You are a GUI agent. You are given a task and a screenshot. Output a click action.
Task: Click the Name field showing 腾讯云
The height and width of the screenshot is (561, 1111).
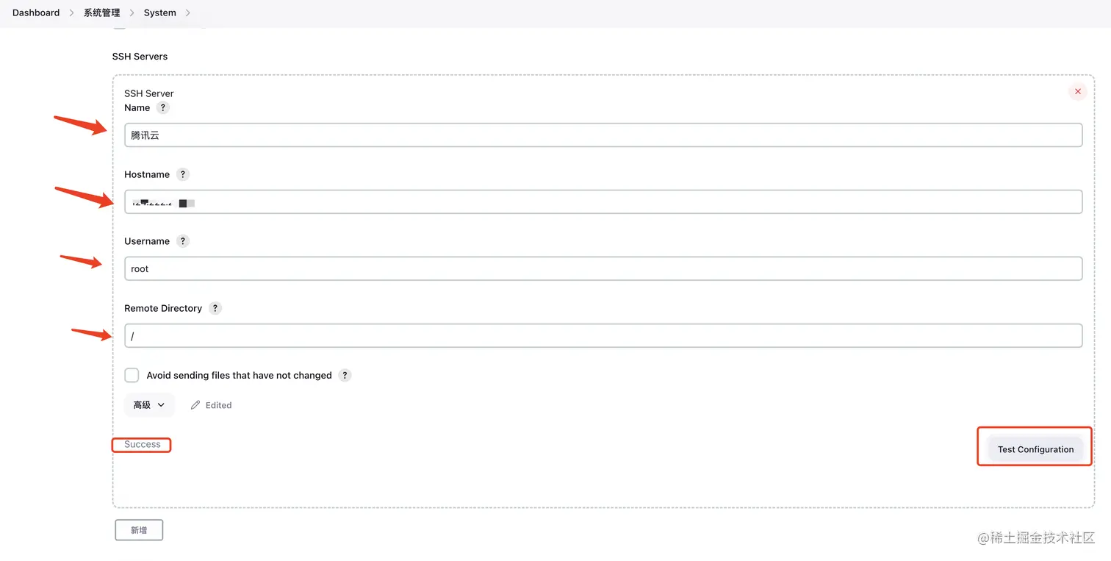(x=603, y=135)
